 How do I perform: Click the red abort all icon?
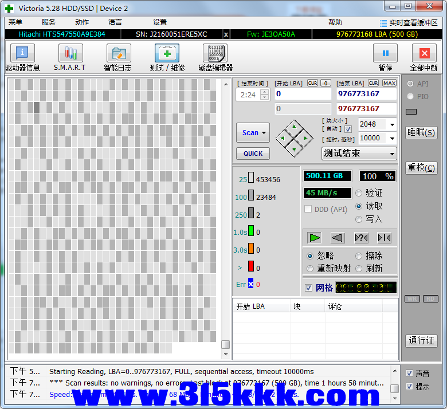click(x=424, y=54)
